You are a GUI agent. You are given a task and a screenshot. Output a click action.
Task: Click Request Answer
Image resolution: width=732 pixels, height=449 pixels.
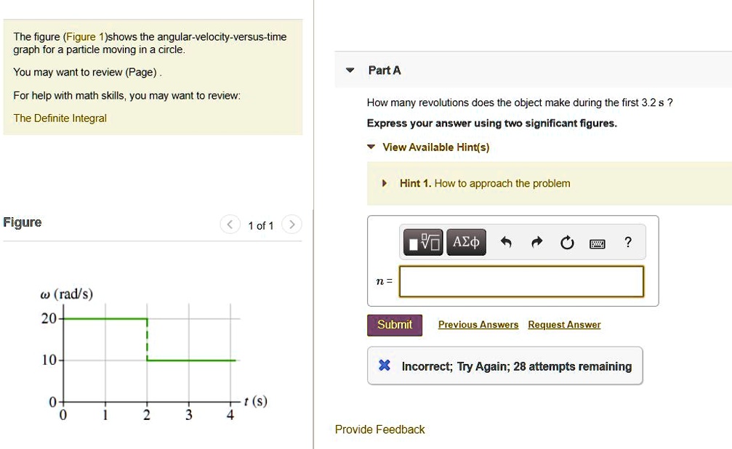click(564, 324)
